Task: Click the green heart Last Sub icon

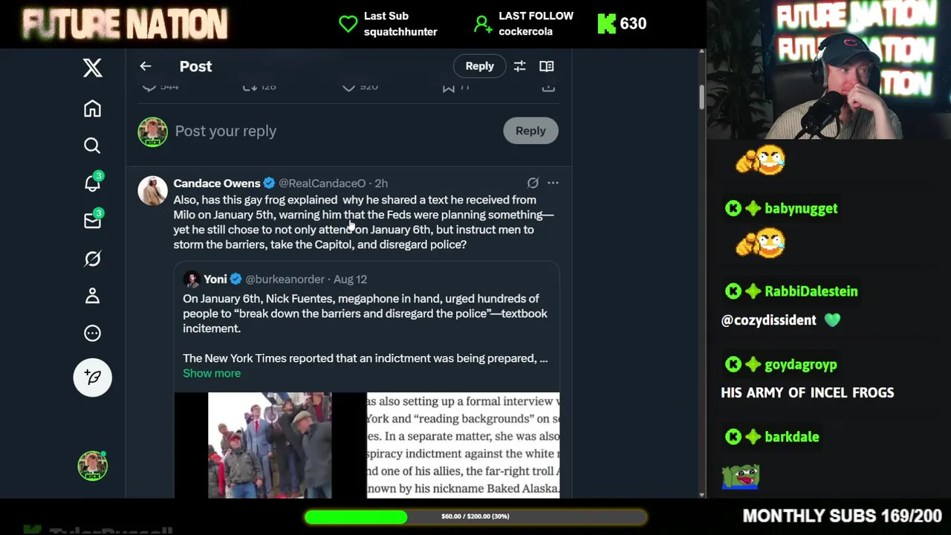Action: click(x=348, y=24)
